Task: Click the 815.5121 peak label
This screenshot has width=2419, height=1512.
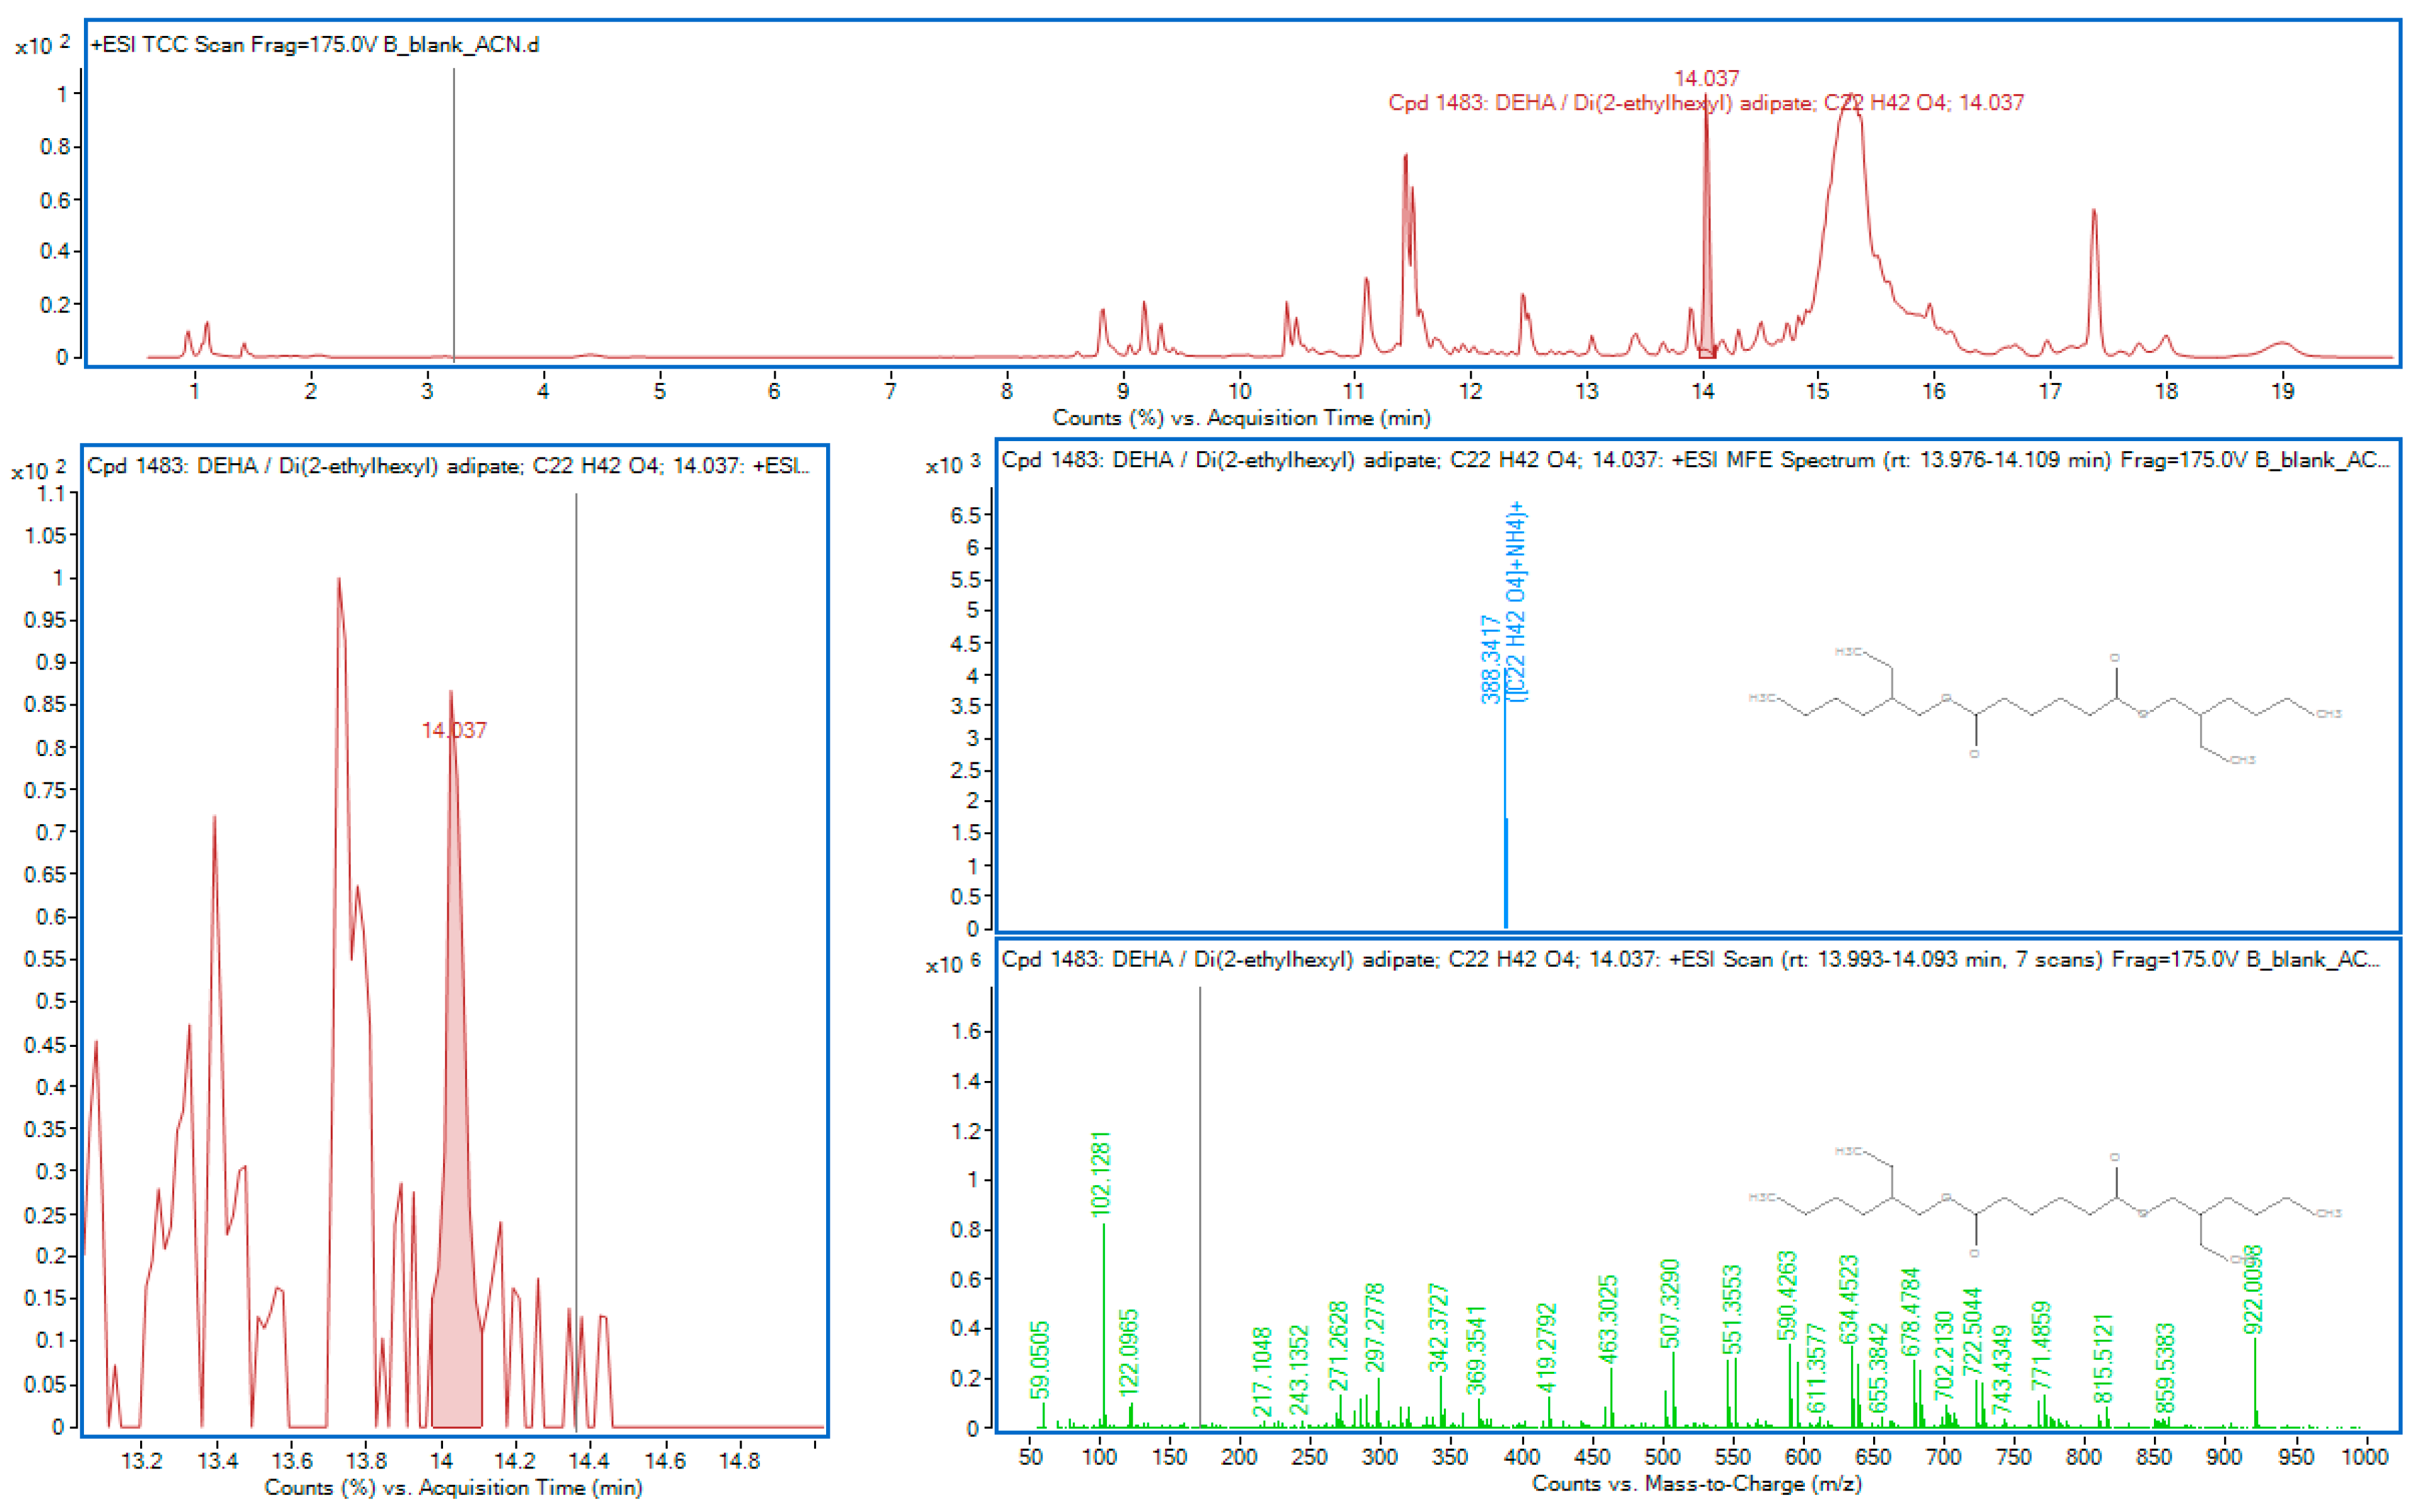Action: tap(2102, 1358)
